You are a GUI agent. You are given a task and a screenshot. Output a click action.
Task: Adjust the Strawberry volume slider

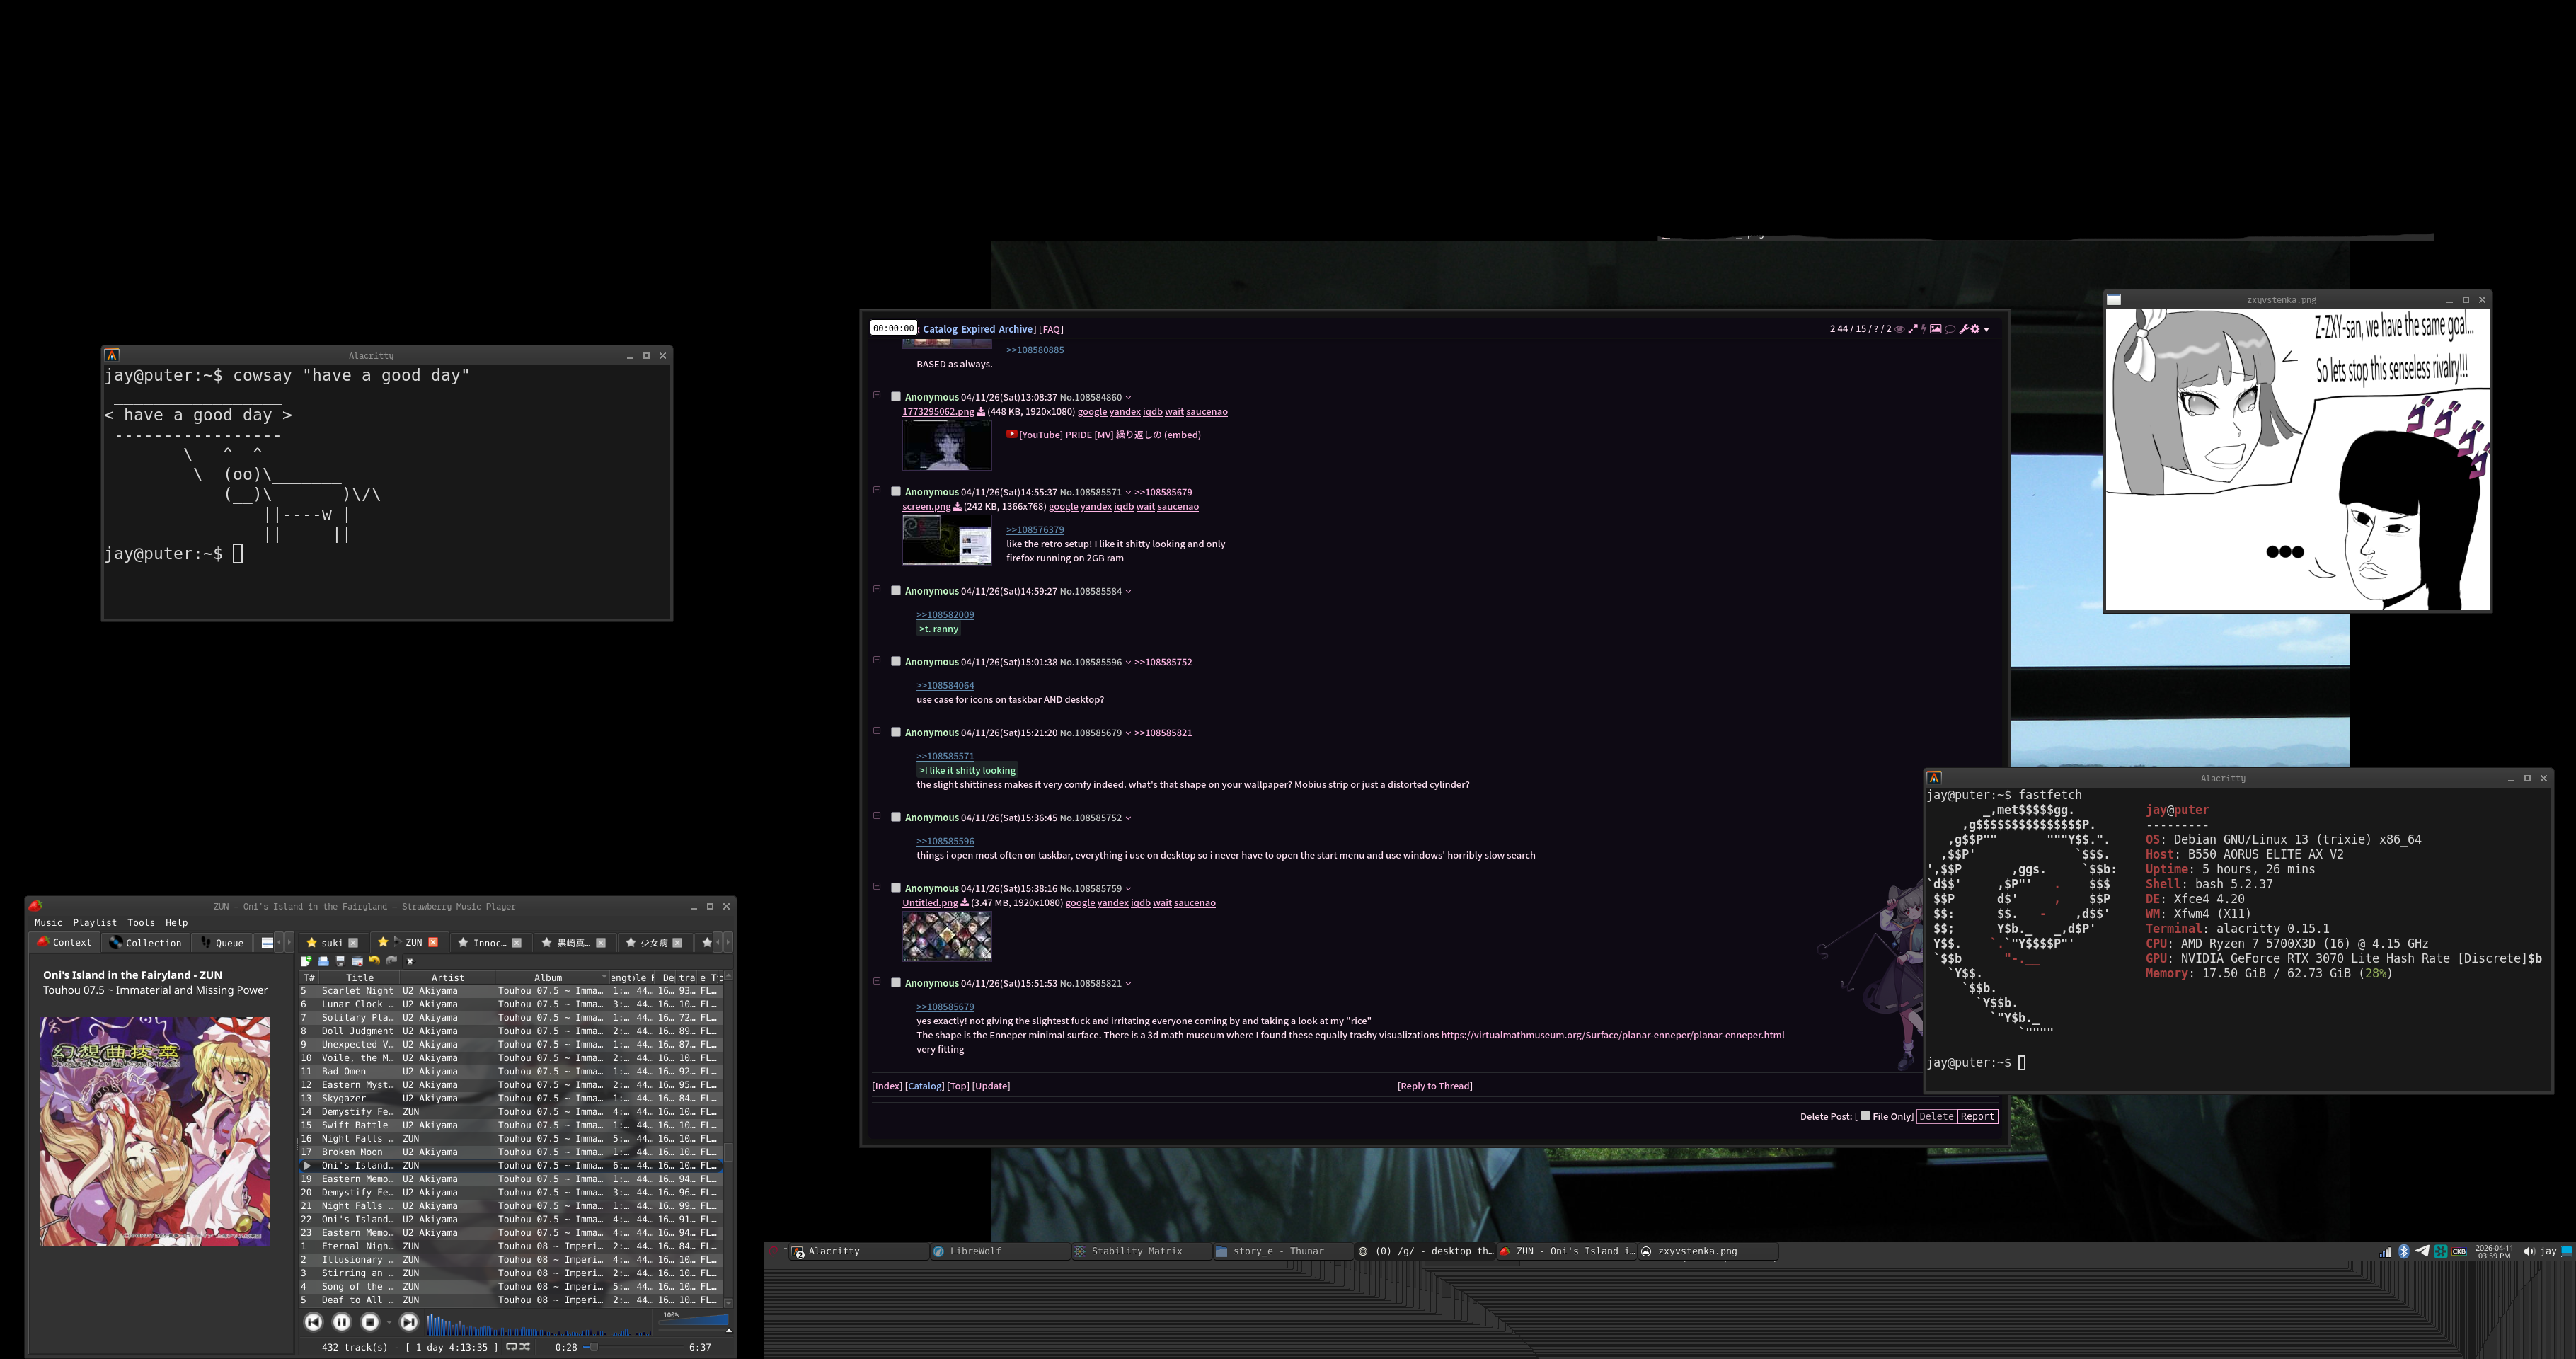(695, 1321)
